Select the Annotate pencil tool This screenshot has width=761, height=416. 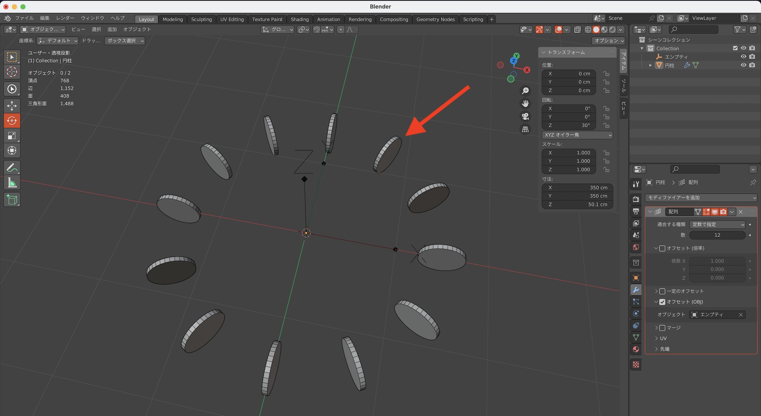(12, 168)
